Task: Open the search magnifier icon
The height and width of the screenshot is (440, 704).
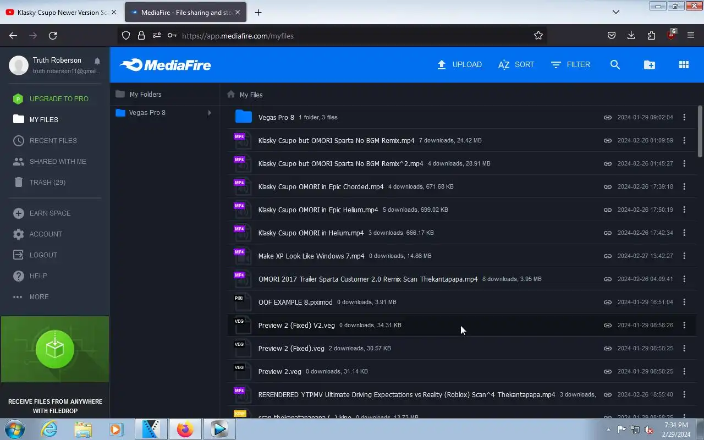Action: [615, 65]
